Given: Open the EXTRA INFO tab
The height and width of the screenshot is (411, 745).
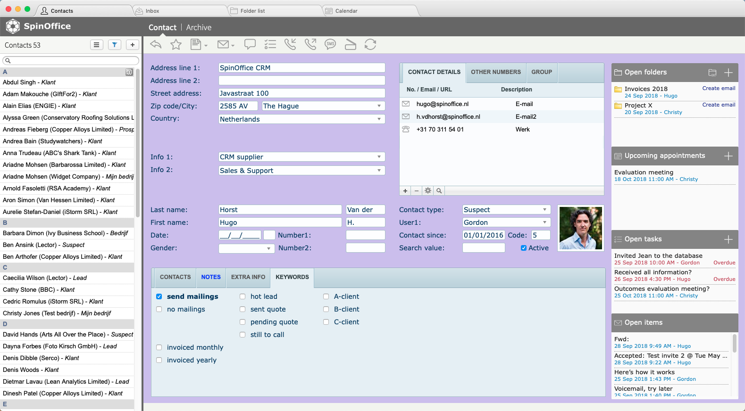Looking at the screenshot, I should [248, 277].
